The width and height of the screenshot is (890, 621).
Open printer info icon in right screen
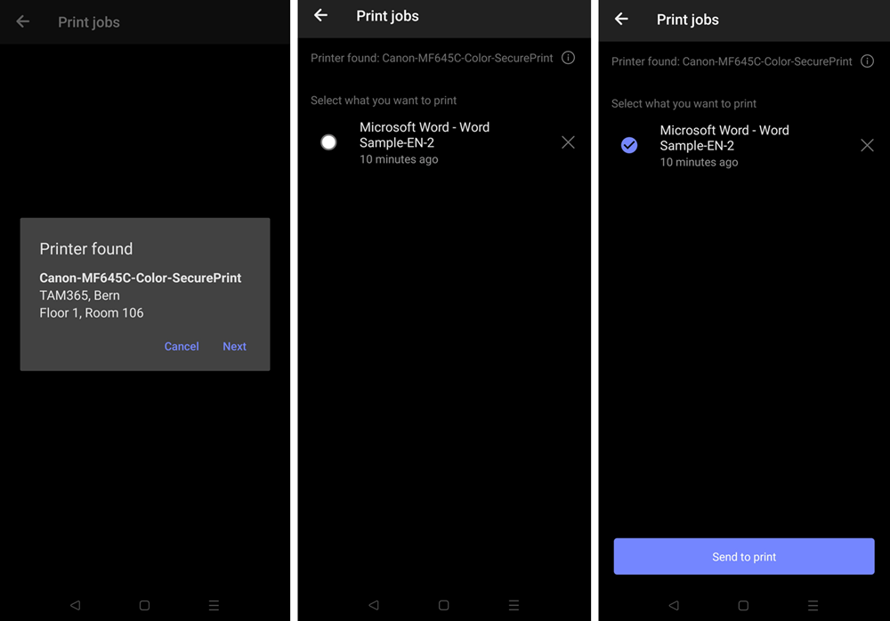pyautogui.click(x=867, y=61)
